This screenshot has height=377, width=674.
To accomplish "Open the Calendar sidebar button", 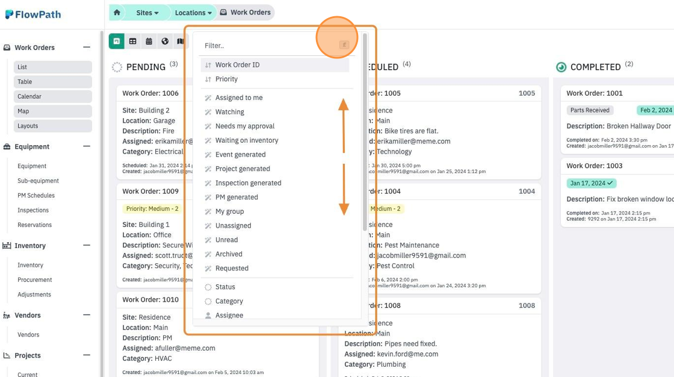I will point(53,96).
